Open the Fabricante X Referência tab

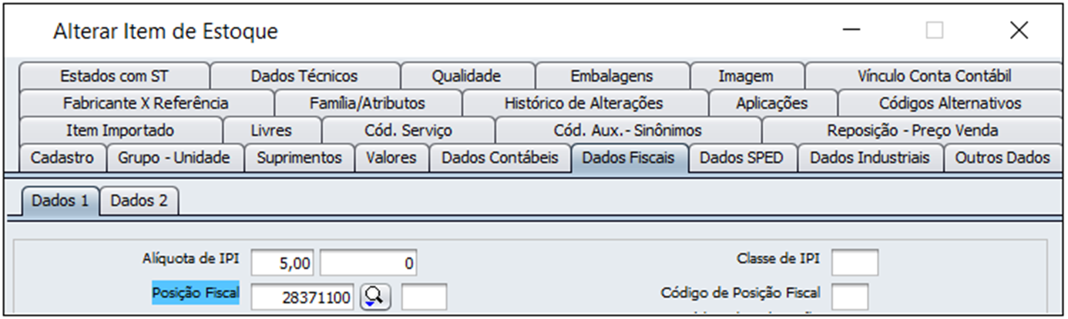pyautogui.click(x=146, y=103)
